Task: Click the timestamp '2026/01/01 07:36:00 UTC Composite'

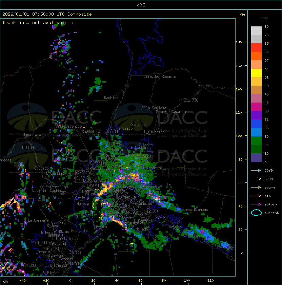Action: click(47, 14)
